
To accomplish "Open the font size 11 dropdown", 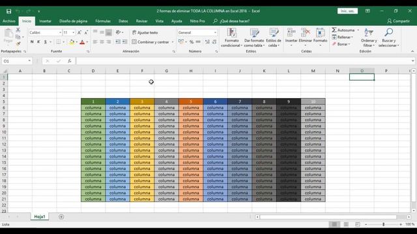I will [x=73, y=32].
